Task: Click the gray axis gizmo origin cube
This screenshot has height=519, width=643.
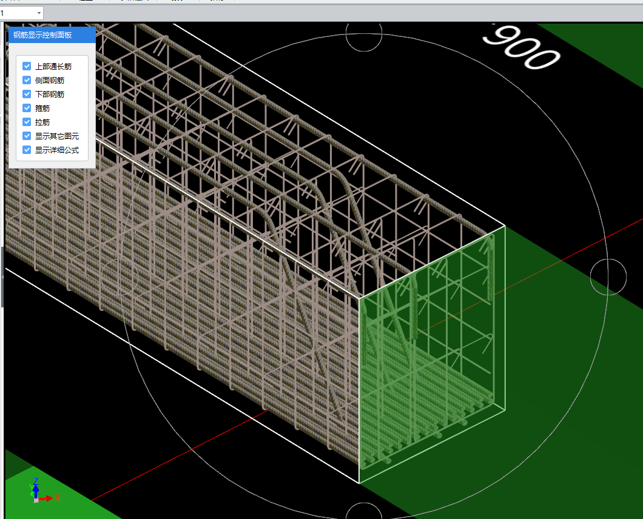Action: coord(36,500)
